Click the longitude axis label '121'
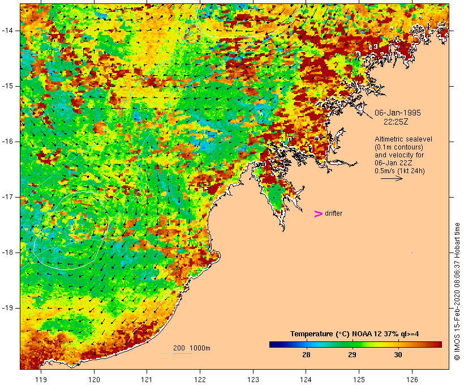This screenshot has width=464, height=385. click(147, 379)
